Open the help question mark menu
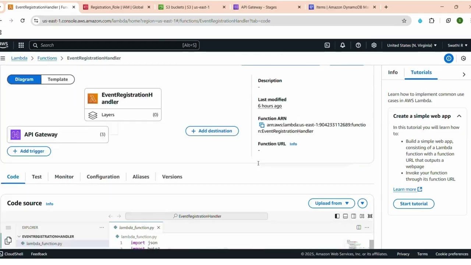Screen dimensions: 471x265 358,45
